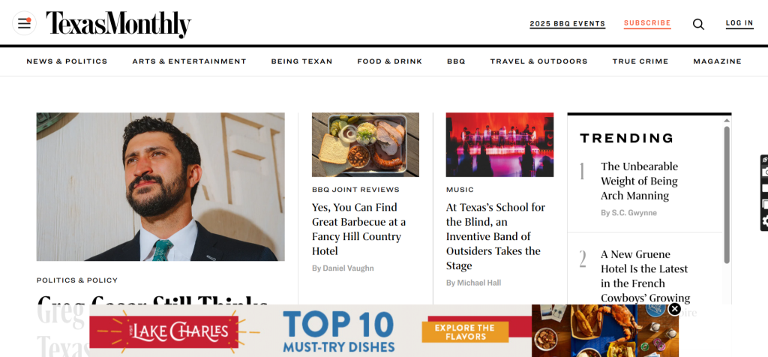Open the barbecue tray photo thumbnail
The width and height of the screenshot is (768, 357).
[x=365, y=145]
